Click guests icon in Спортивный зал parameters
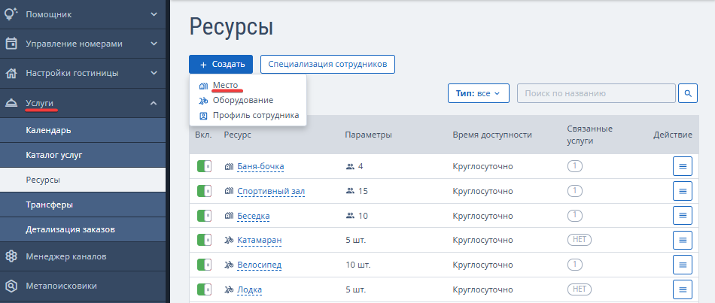715x303 pixels. pyautogui.click(x=350, y=191)
